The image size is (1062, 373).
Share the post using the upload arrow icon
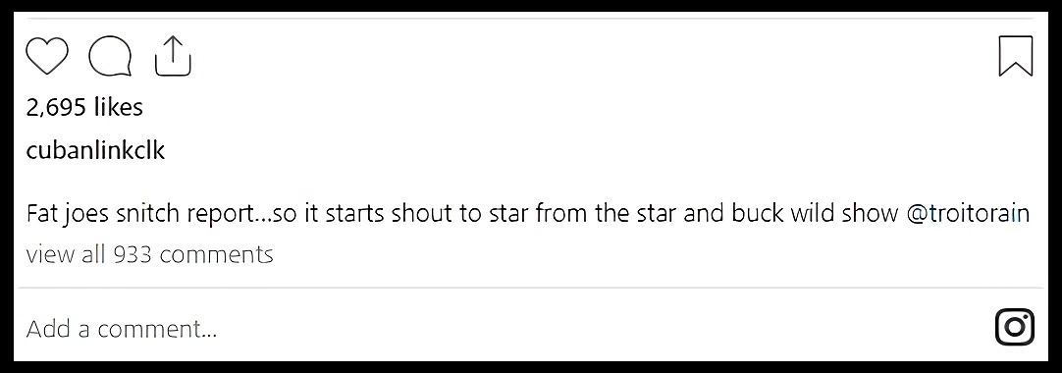click(174, 56)
